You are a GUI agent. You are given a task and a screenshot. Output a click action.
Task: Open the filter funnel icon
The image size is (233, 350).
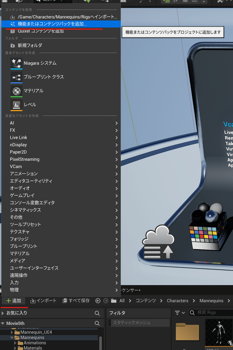click(178, 312)
